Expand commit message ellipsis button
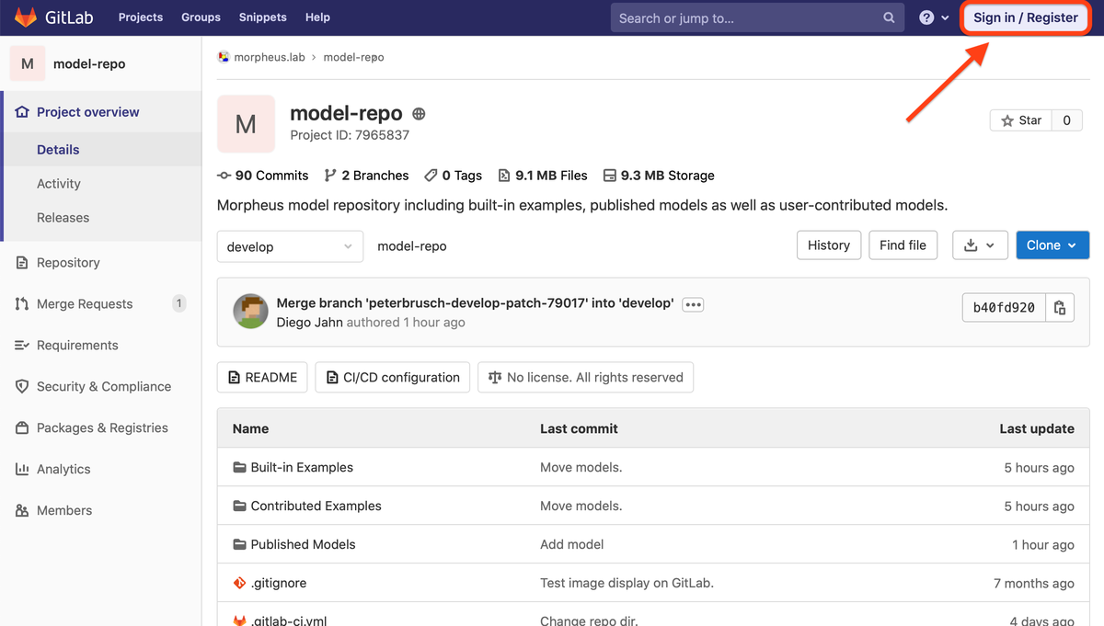1104x626 pixels. pyautogui.click(x=693, y=304)
